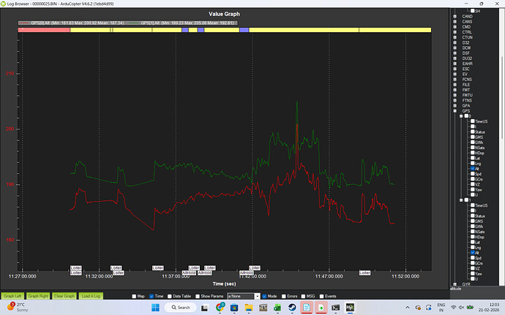Click the Graph Left button
This screenshot has height=315, width=505.
(12, 296)
